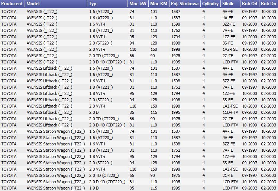Click 10-1999 Rok Od in Station Wagon 2.0 D-4D row
Image resolution: width=278 pixels, height=191 pixels.
(x=250, y=182)
